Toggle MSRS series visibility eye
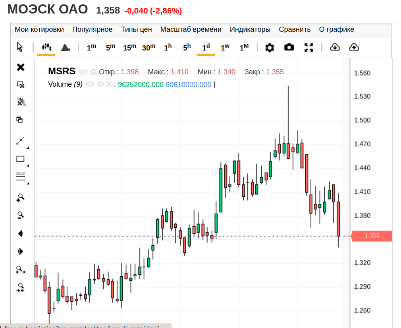Image resolution: width=401 pixels, height=328 pixels. point(83,72)
